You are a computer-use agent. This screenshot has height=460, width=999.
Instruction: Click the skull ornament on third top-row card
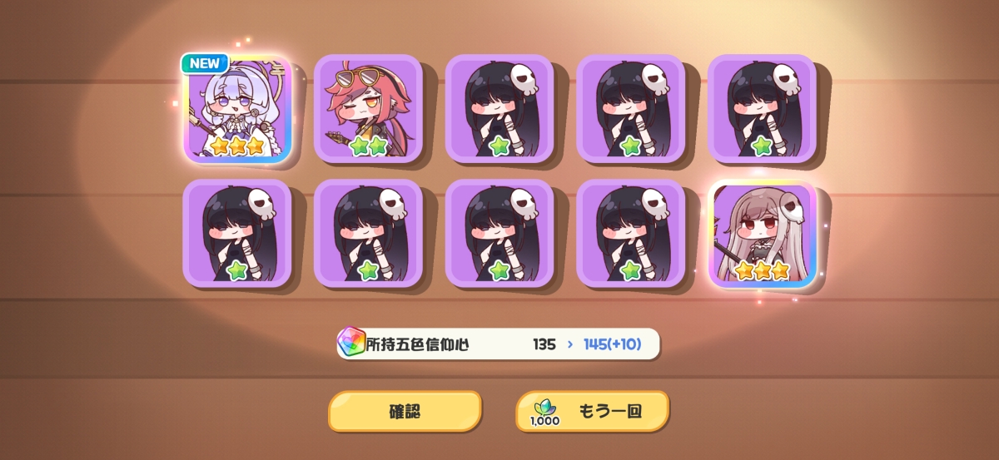(526, 80)
